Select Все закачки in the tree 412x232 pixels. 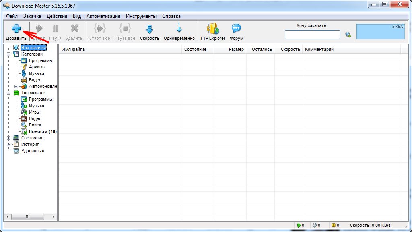34,48
